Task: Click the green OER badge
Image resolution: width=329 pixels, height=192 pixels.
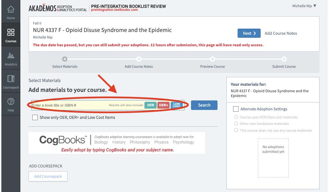Action: tap(151, 105)
